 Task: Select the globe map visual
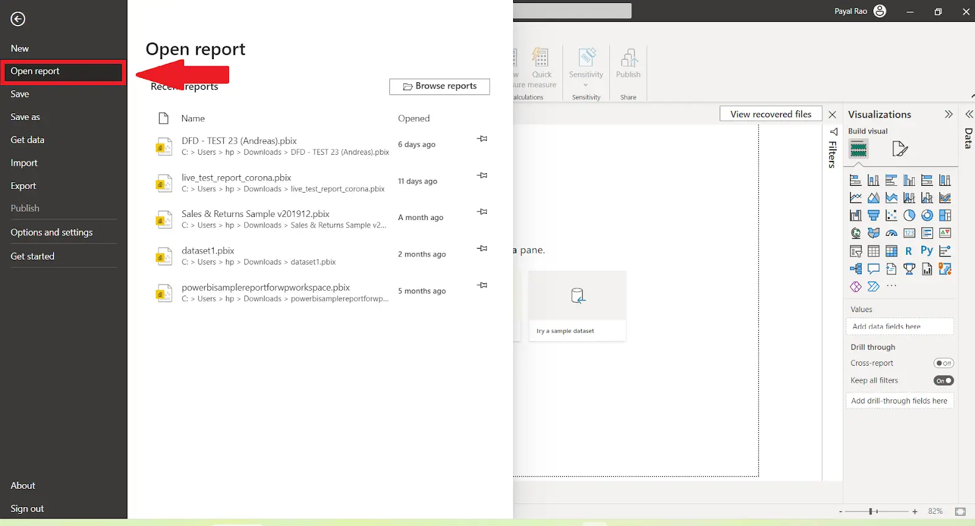pos(856,233)
